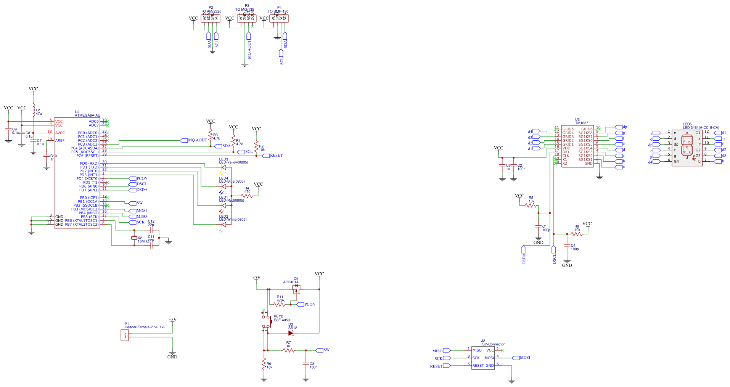Click the blue LED4 symbol
The height and width of the screenshot is (387, 730).
(x=224, y=186)
